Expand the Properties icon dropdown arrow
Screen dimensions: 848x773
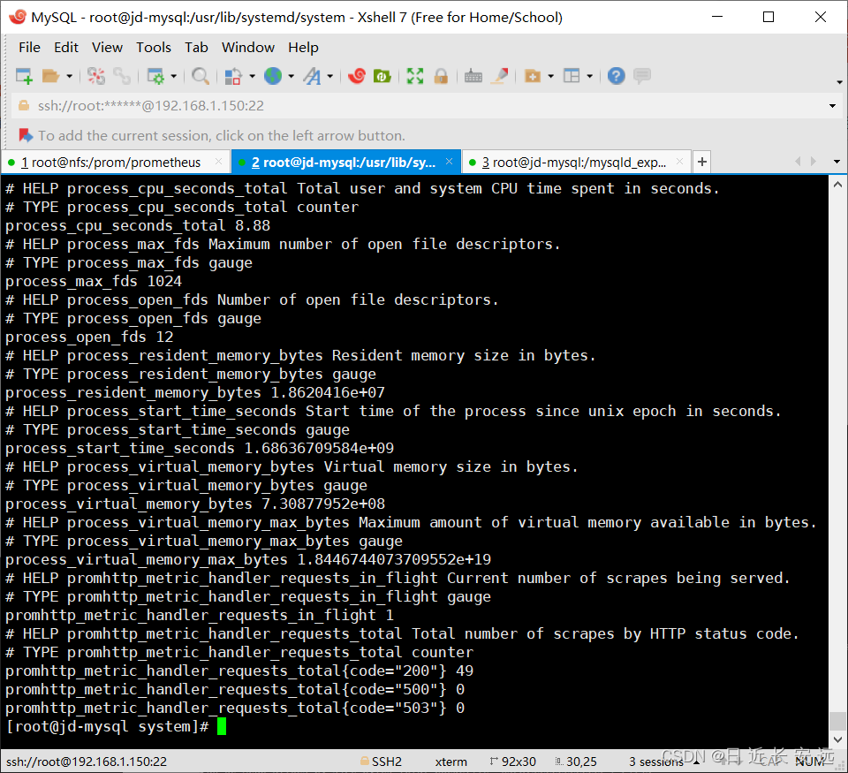pyautogui.click(x=174, y=76)
